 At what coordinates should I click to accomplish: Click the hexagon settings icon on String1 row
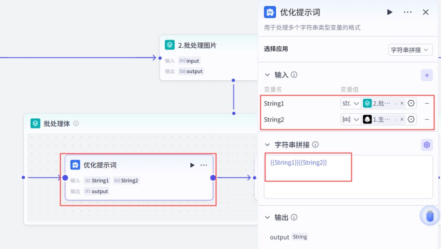(x=411, y=103)
